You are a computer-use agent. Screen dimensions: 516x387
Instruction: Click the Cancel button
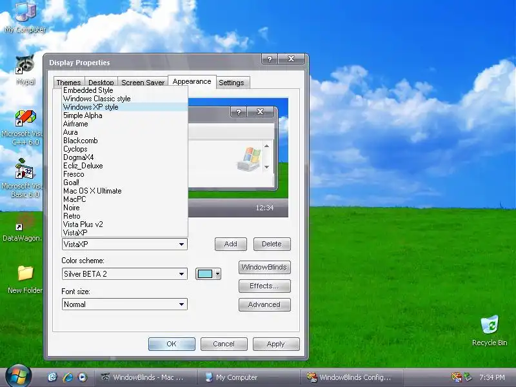click(x=224, y=344)
